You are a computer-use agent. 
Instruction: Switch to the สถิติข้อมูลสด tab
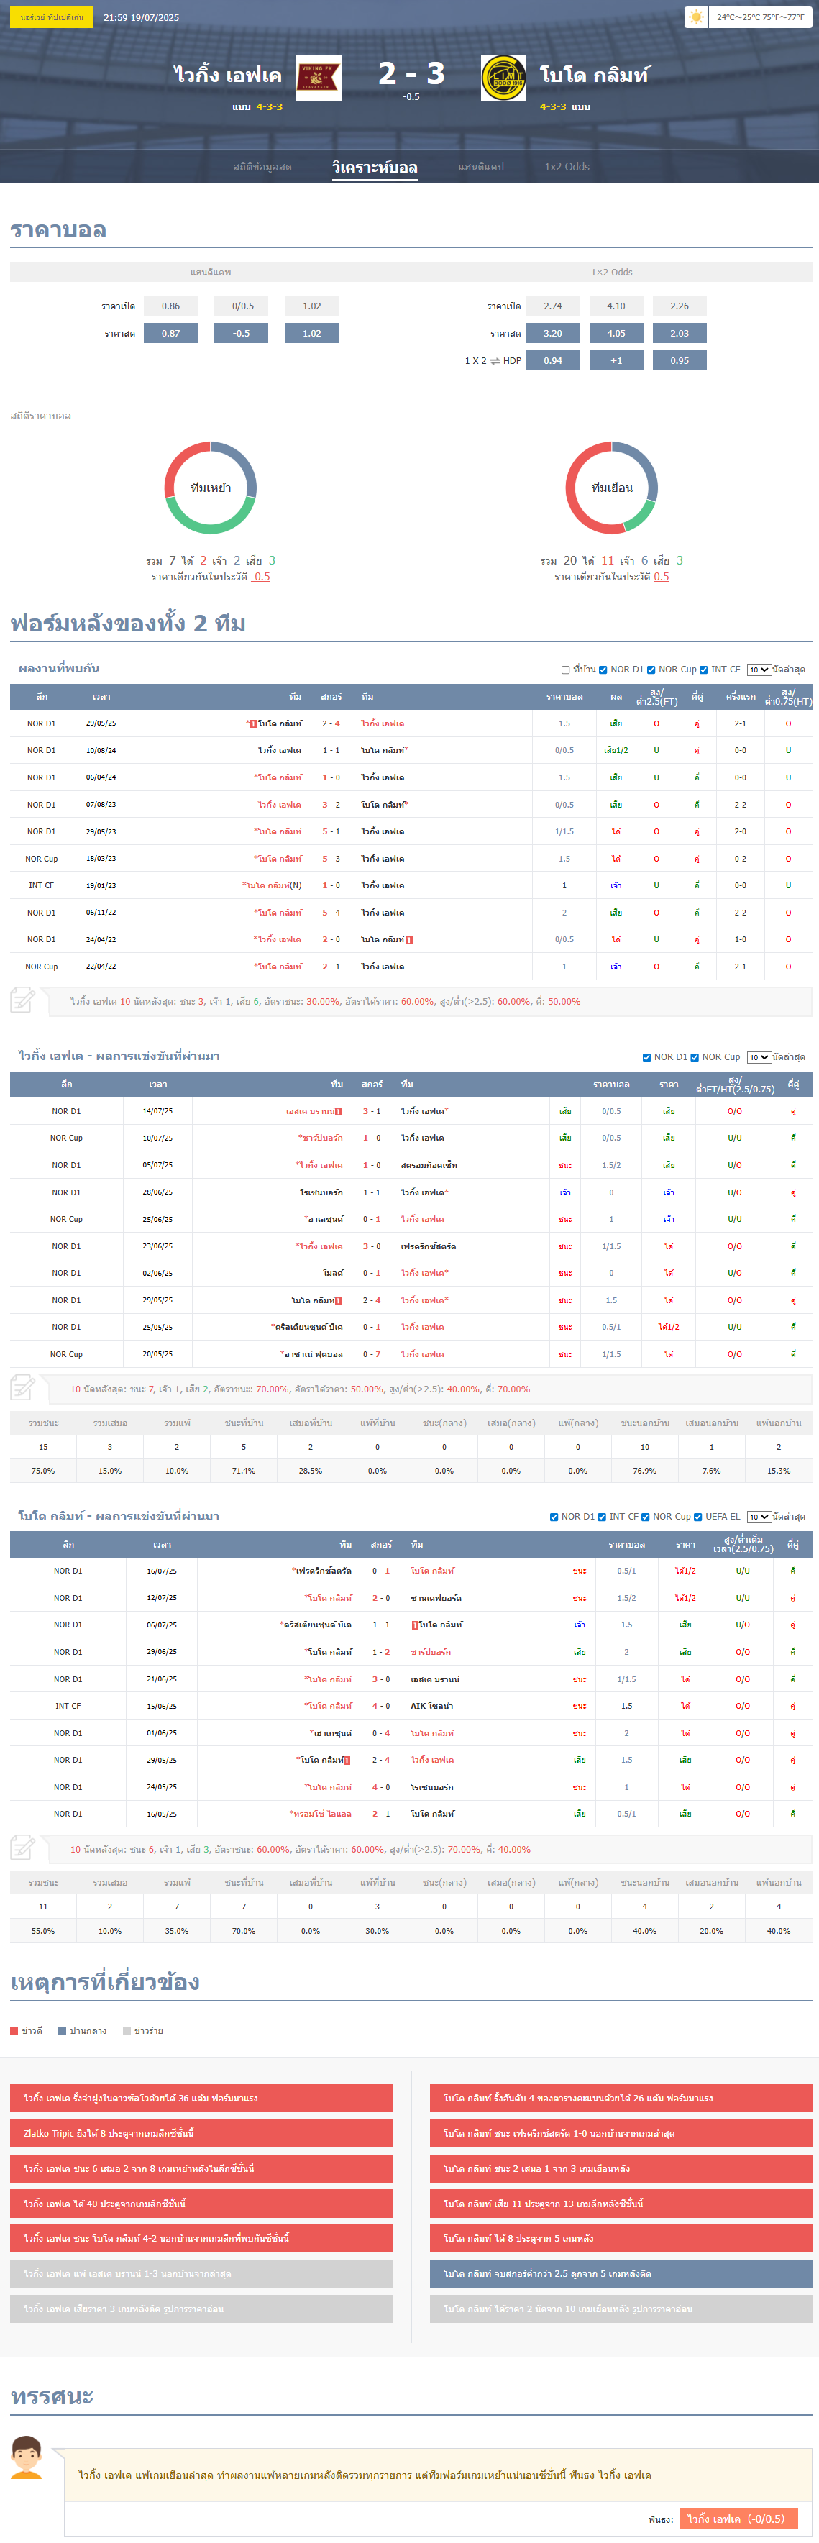click(x=262, y=167)
